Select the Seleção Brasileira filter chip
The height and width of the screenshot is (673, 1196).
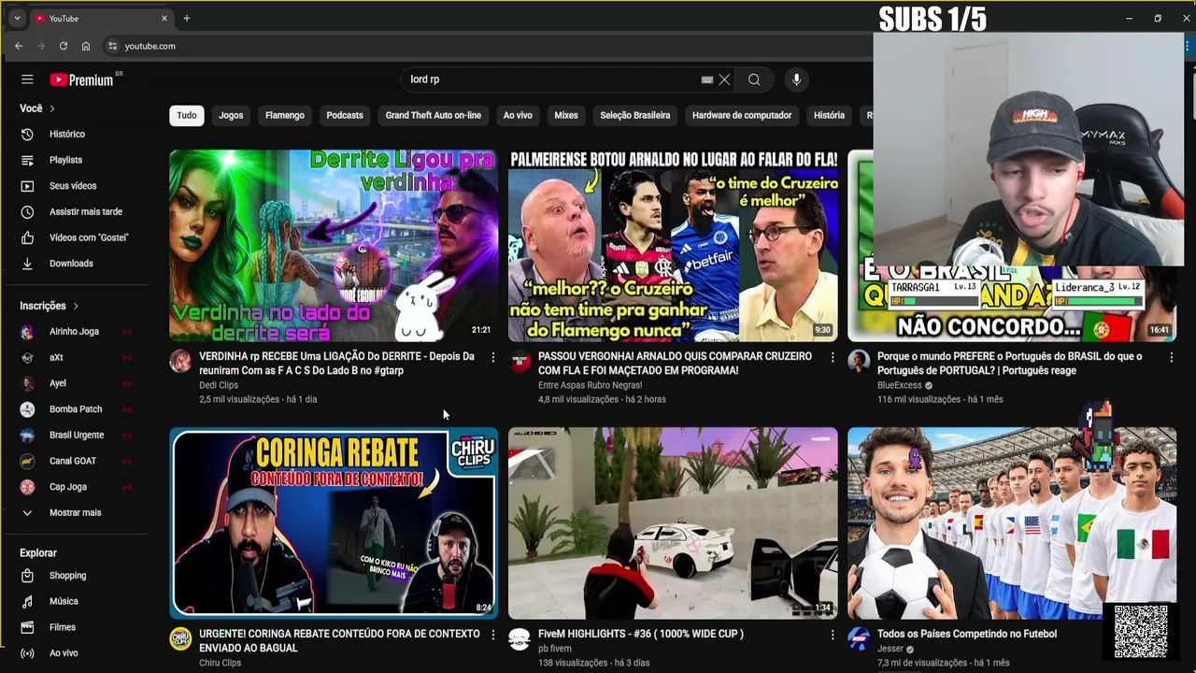635,115
